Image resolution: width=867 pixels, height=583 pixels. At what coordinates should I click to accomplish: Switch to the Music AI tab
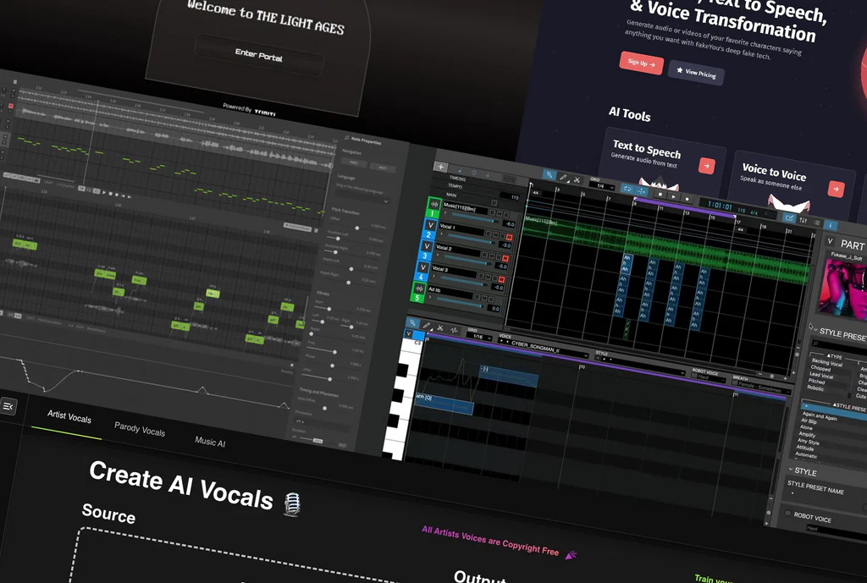(210, 442)
